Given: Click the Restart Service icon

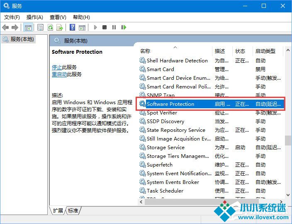Looking at the screenshot, I should coord(124,27).
